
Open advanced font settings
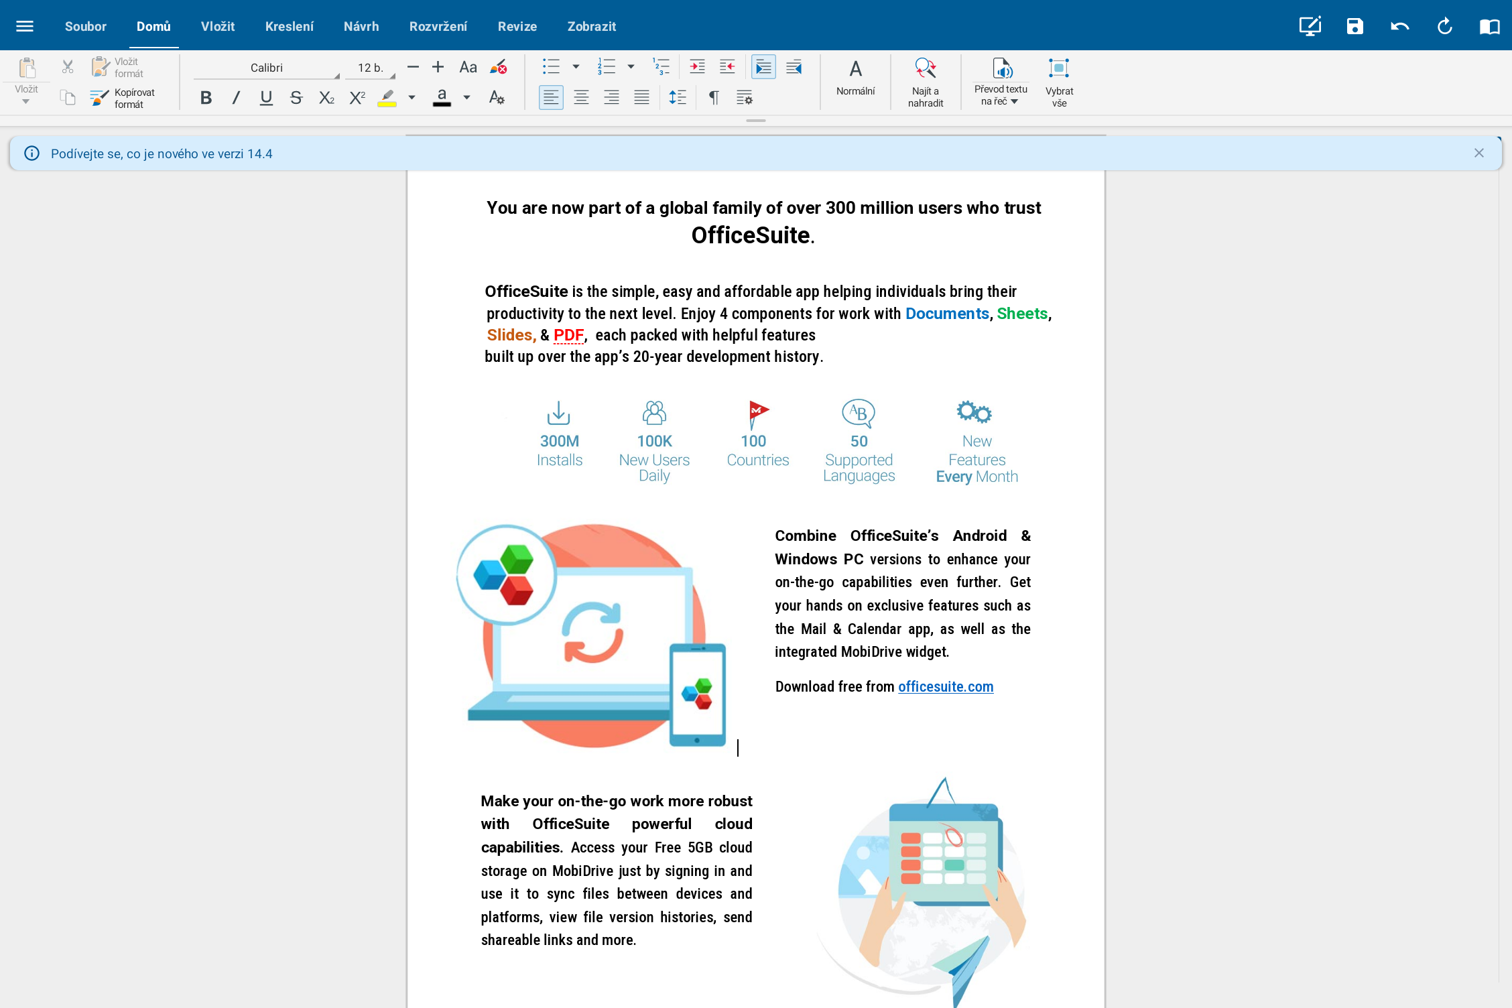click(497, 98)
